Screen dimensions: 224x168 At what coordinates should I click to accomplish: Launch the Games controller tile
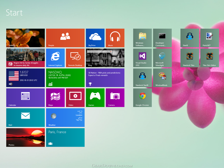[95, 98]
